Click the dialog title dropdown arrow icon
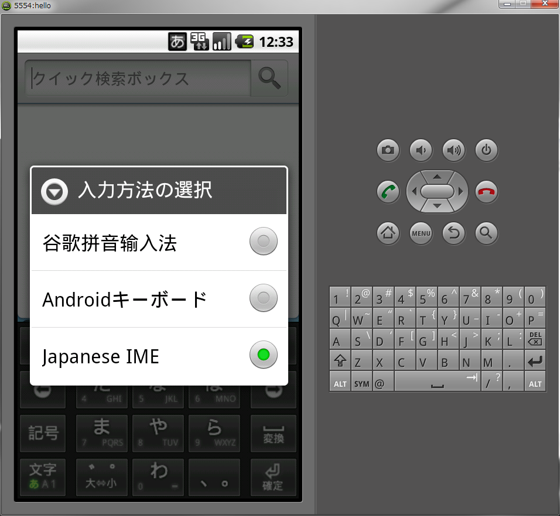The width and height of the screenshot is (560, 516). [54, 191]
